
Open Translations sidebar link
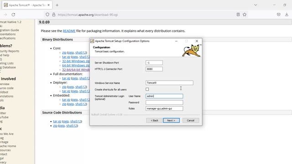point(7,96)
